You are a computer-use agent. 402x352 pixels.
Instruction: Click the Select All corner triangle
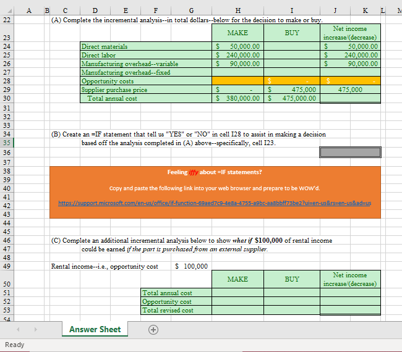(x=9, y=11)
